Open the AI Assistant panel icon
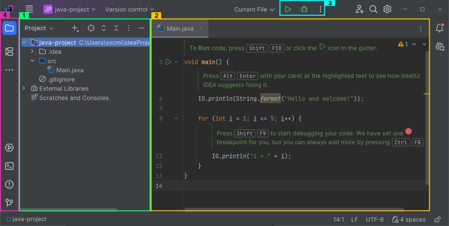The image size is (449, 226). (x=439, y=47)
